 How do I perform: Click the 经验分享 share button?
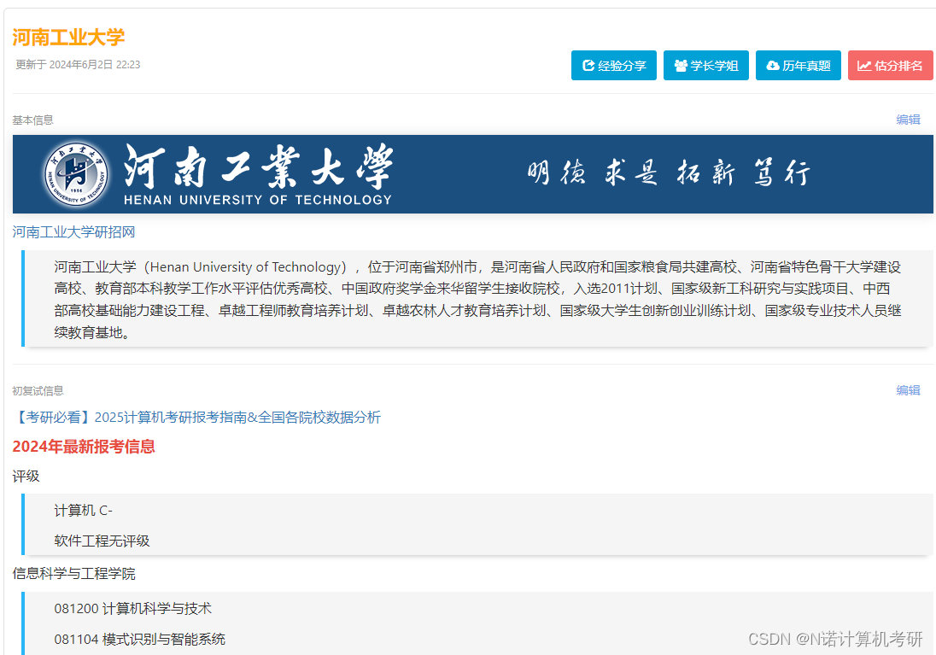tap(614, 66)
